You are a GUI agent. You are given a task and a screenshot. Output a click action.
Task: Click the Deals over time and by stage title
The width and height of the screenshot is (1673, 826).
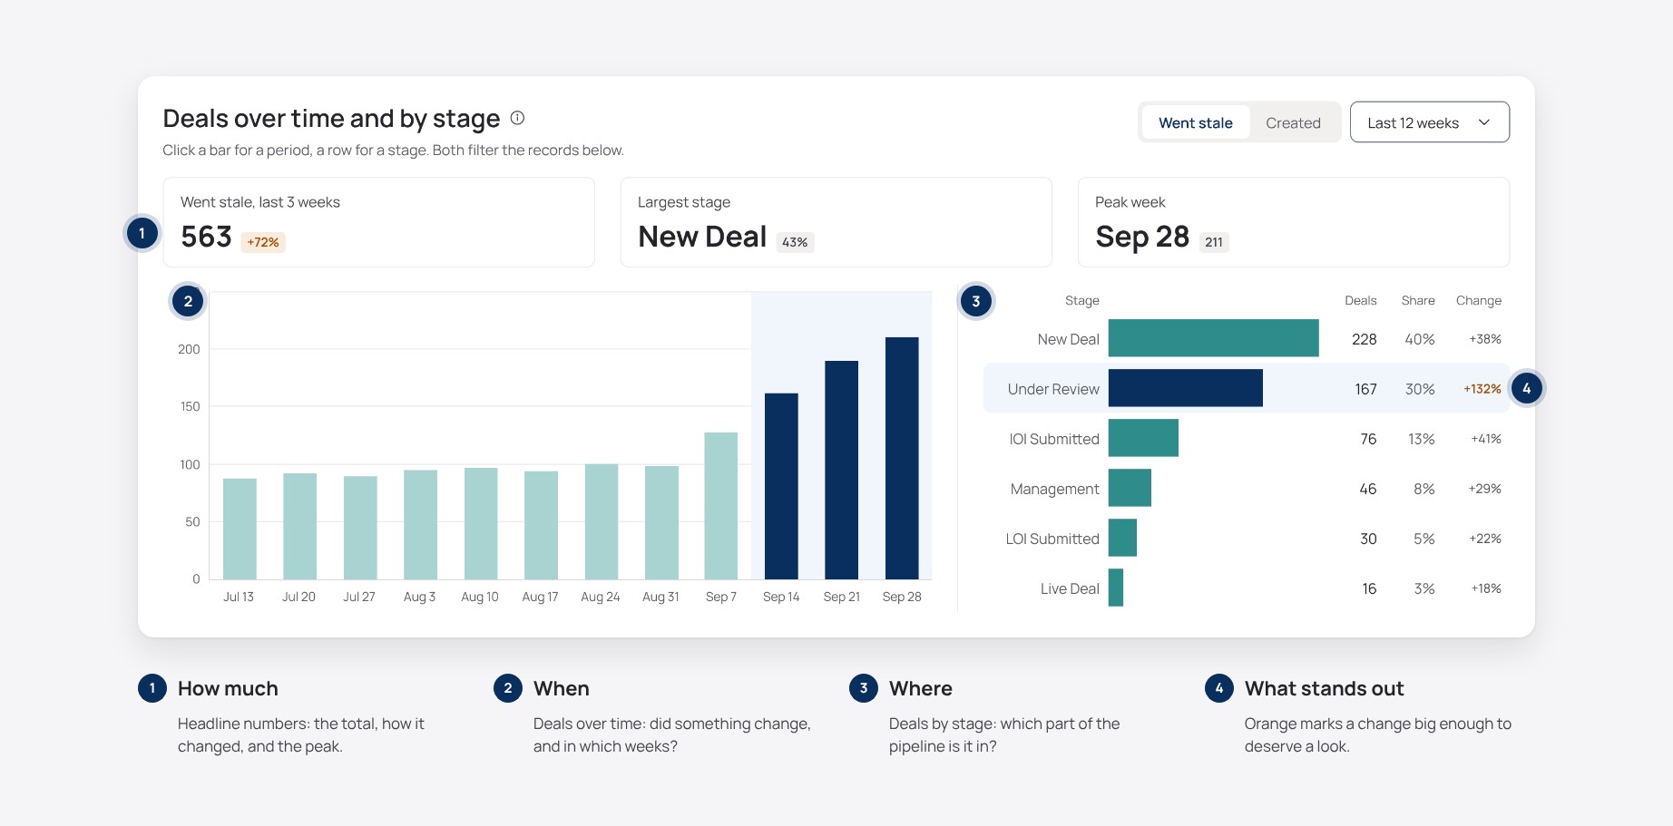(x=331, y=119)
